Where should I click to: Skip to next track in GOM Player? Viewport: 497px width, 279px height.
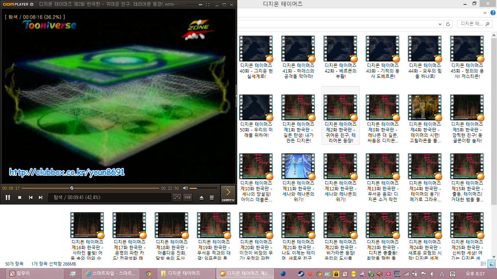click(x=41, y=198)
